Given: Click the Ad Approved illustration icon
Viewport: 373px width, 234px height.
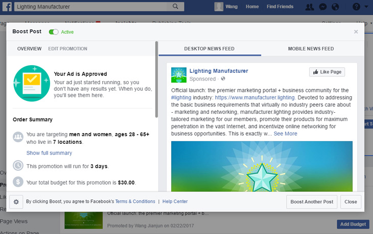Looking at the screenshot, I should 32,83.
